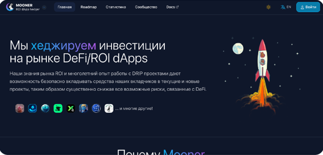Expand the dropdown chevron beside Mooner logo
The image size is (323, 155).
point(44,7)
